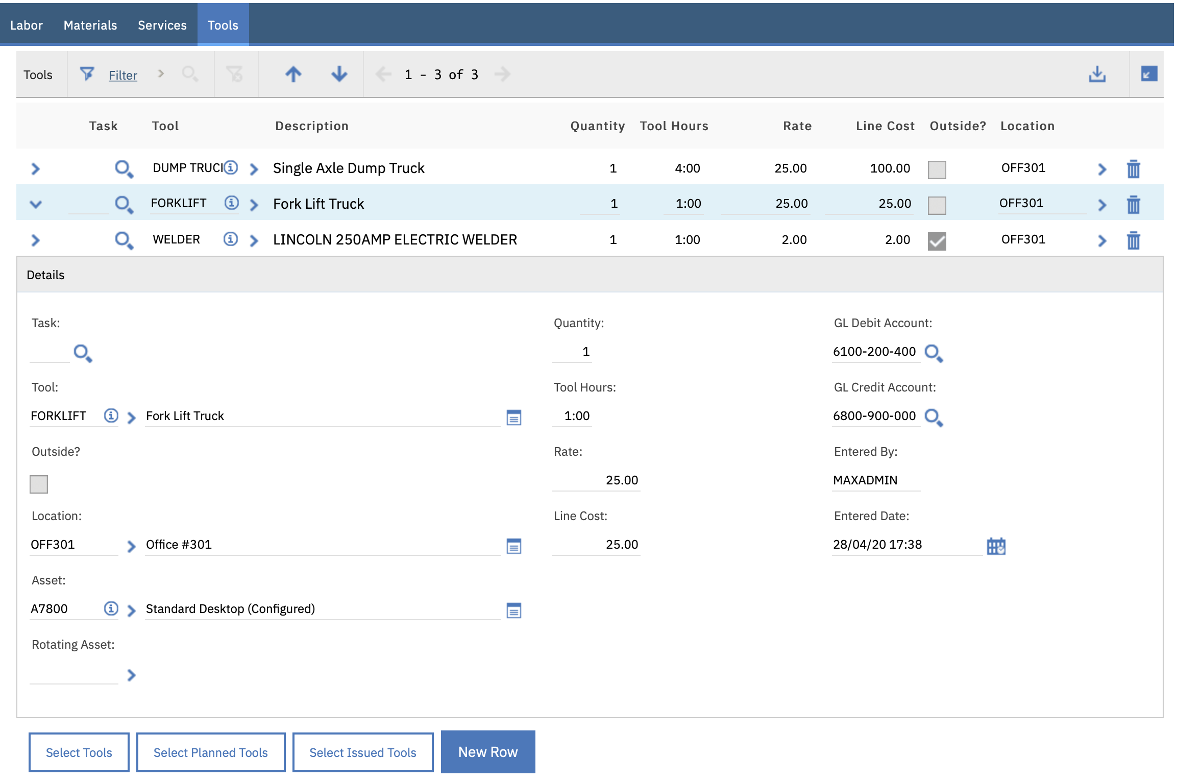Click Select Planned Tools button
Screen dimensions: 1177x783
(x=210, y=751)
